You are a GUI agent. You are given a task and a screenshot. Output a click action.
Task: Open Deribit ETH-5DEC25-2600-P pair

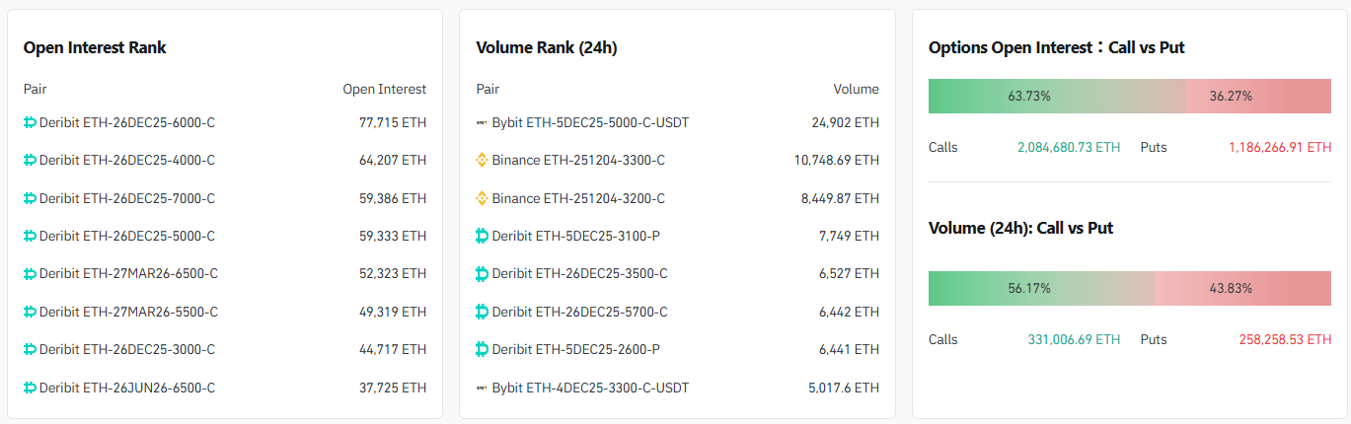click(x=575, y=349)
